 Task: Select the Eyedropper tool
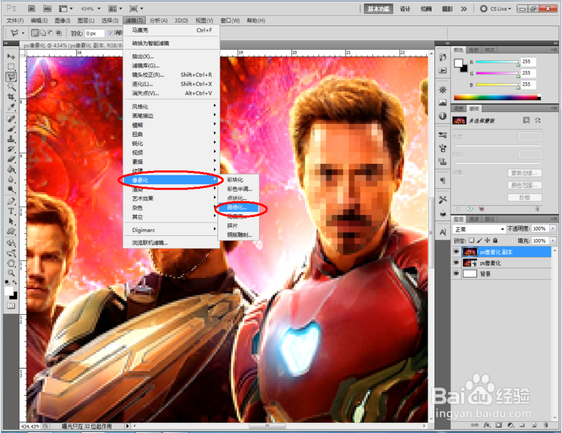11,107
